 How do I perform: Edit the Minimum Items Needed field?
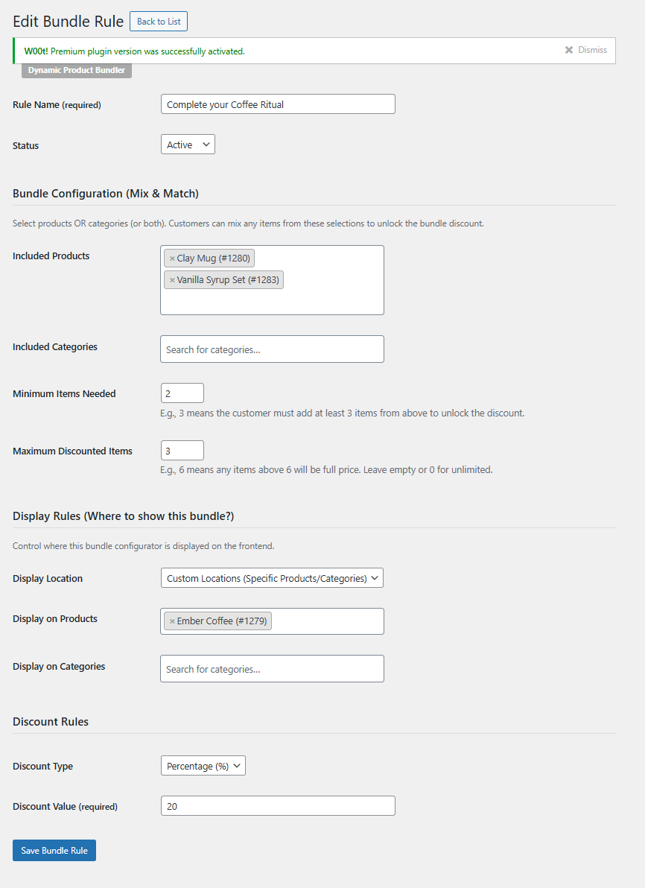click(x=182, y=393)
